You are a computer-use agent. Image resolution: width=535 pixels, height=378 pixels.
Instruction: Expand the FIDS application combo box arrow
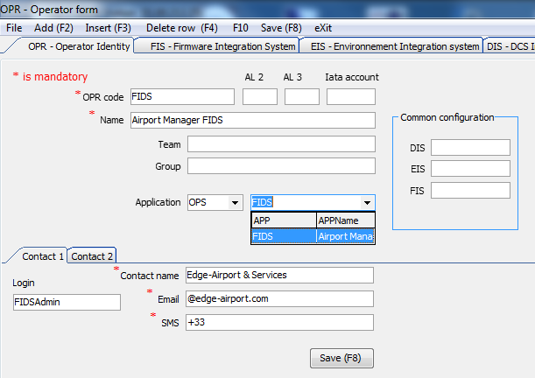[367, 202]
